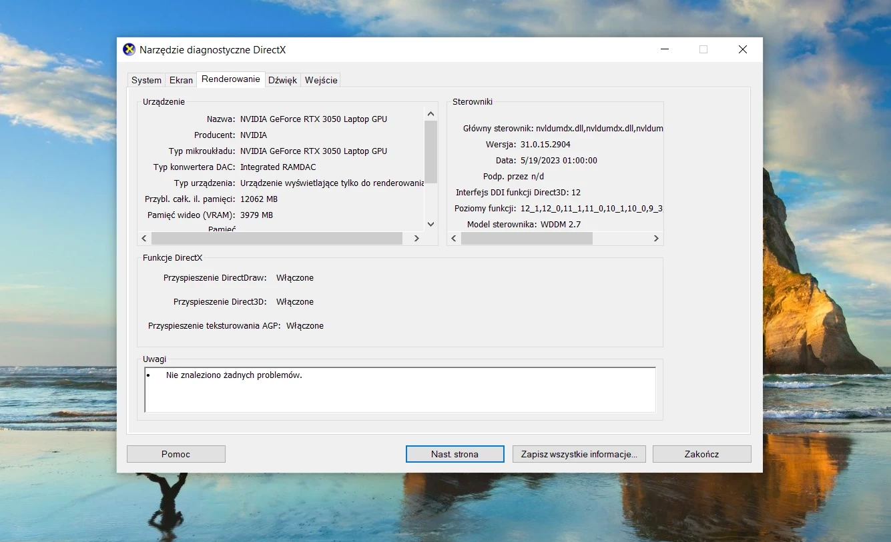
Task: Click the right arrow under the Urządzenie panel
Action: click(x=416, y=238)
